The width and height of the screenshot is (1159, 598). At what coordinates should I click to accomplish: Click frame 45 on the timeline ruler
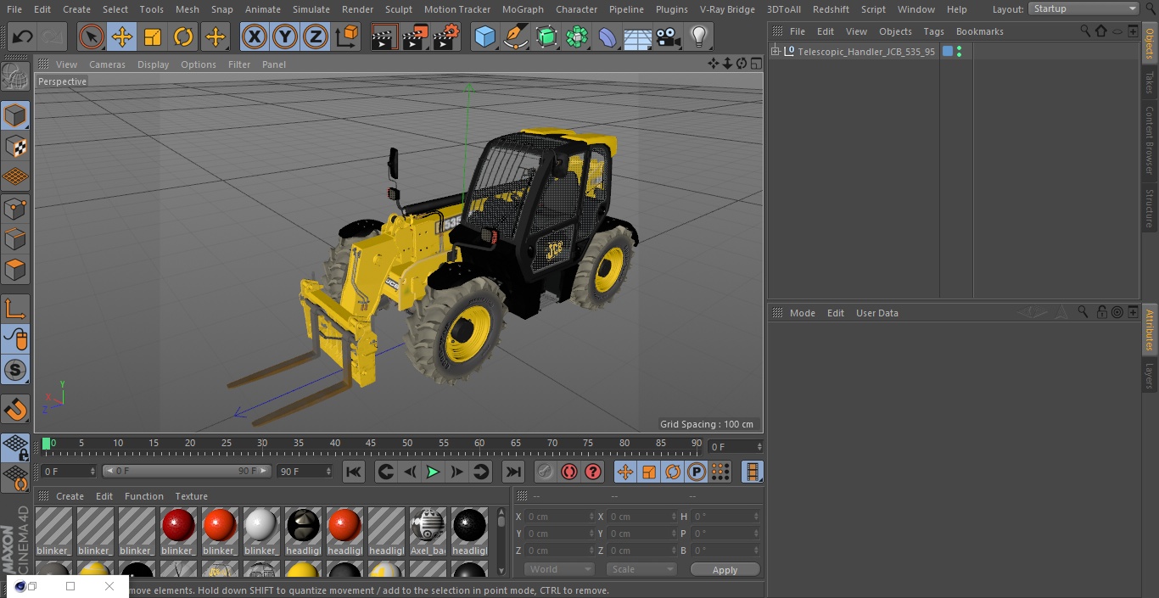371,444
